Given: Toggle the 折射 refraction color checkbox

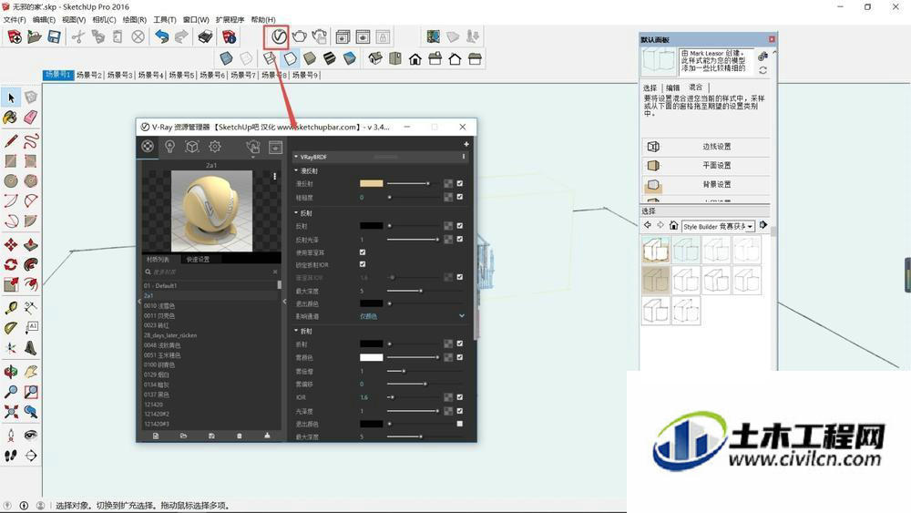Looking at the screenshot, I should [460, 344].
